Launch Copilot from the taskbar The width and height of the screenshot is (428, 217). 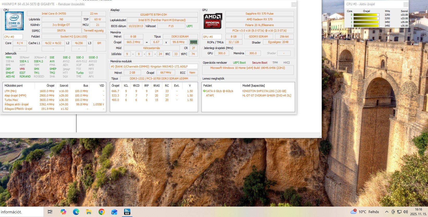pos(63,212)
